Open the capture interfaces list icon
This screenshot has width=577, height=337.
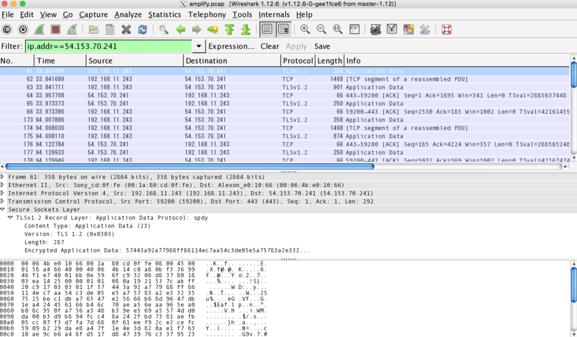point(7,29)
